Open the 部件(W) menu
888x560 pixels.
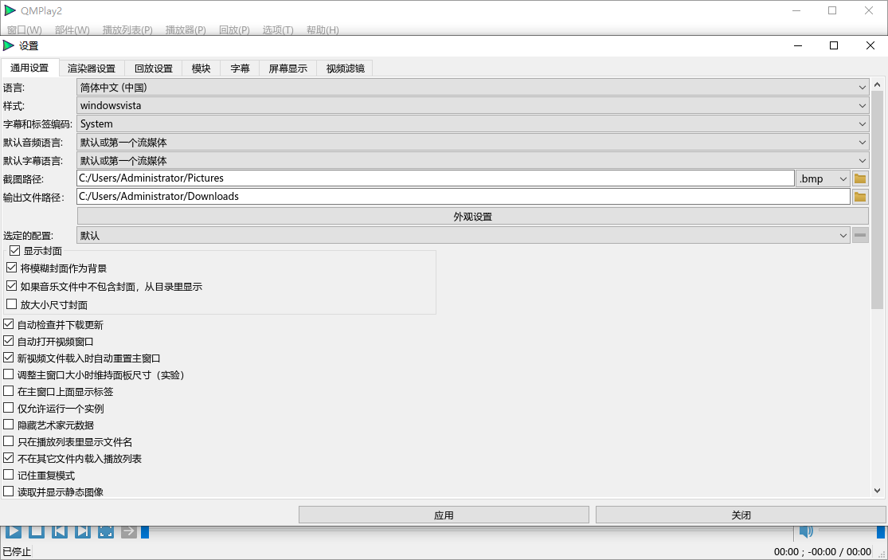click(72, 29)
